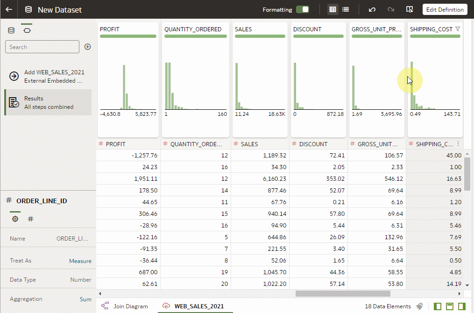Select the WEB_SALES_2021 tab

[193, 306]
